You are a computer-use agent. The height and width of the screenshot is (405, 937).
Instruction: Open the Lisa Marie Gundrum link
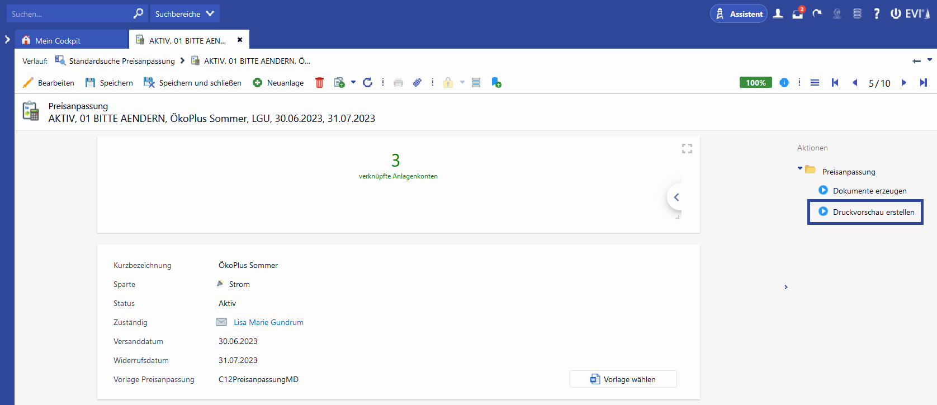[268, 322]
